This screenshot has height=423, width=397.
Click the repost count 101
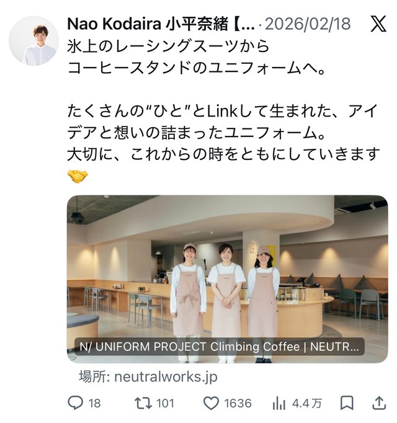165,404
